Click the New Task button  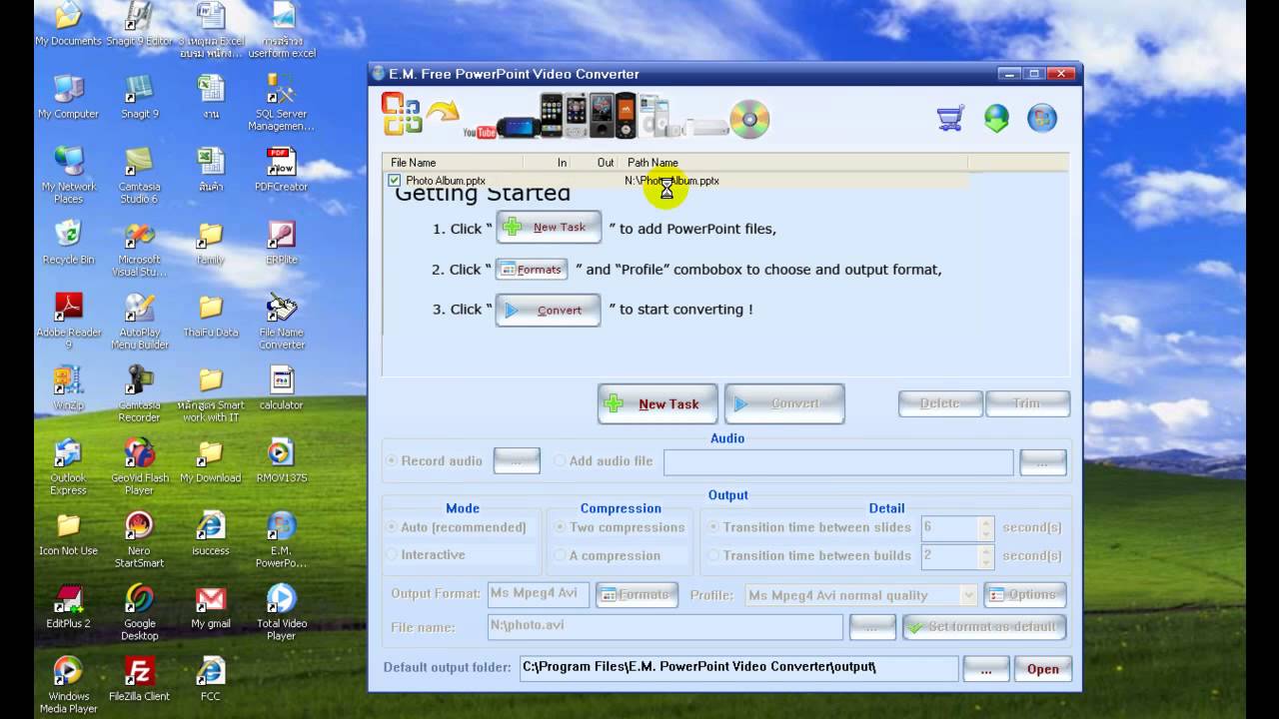(656, 403)
